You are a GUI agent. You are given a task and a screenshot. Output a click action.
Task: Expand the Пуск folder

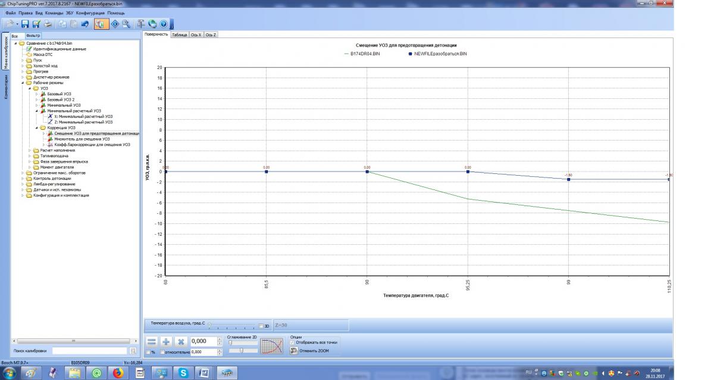click(23, 60)
